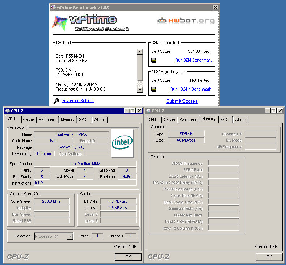Open the HWBOT.org logo link
This screenshot has height=265, width=286.
pyautogui.click(x=186, y=20)
